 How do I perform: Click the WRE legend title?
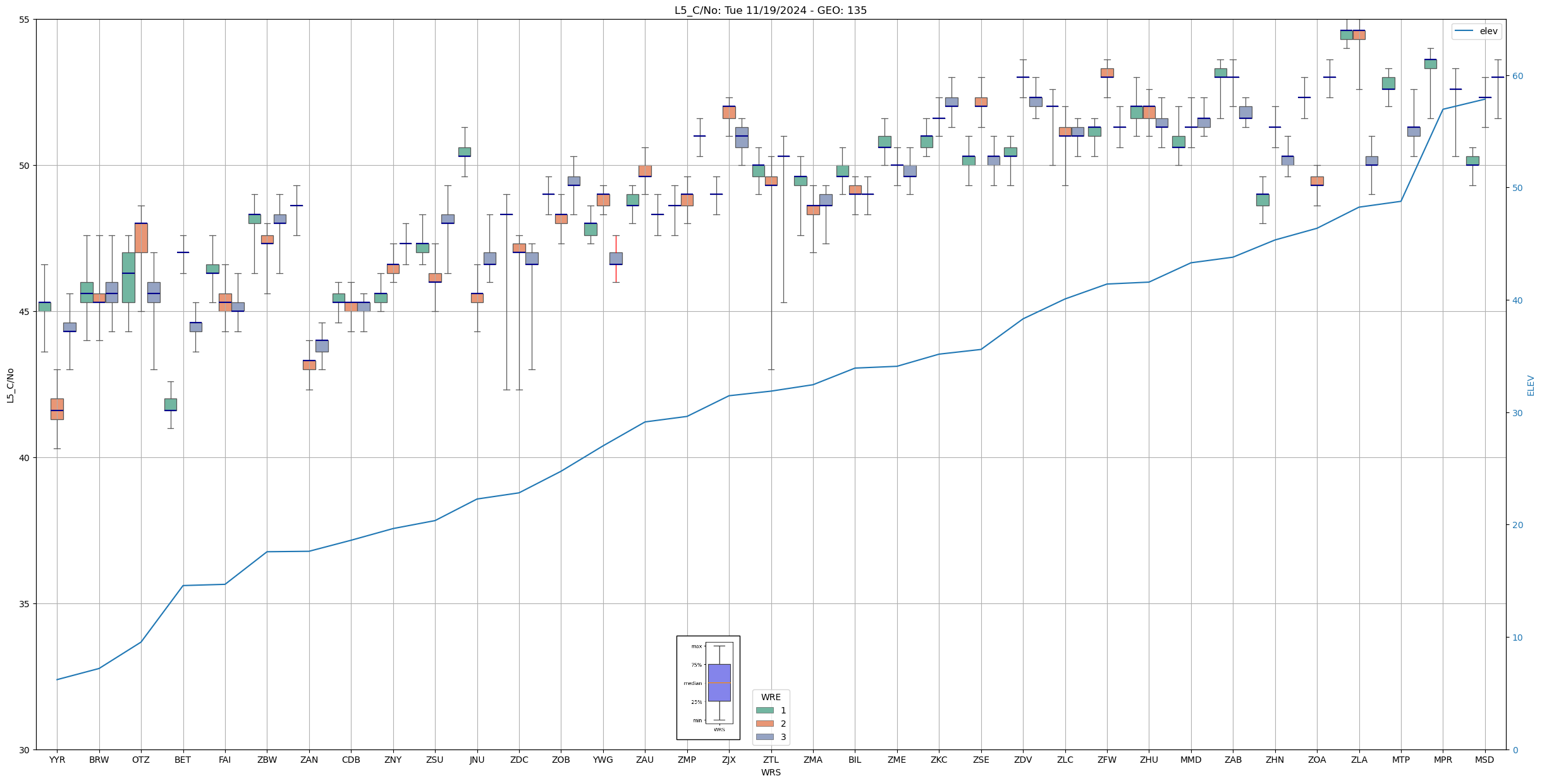[x=771, y=697]
